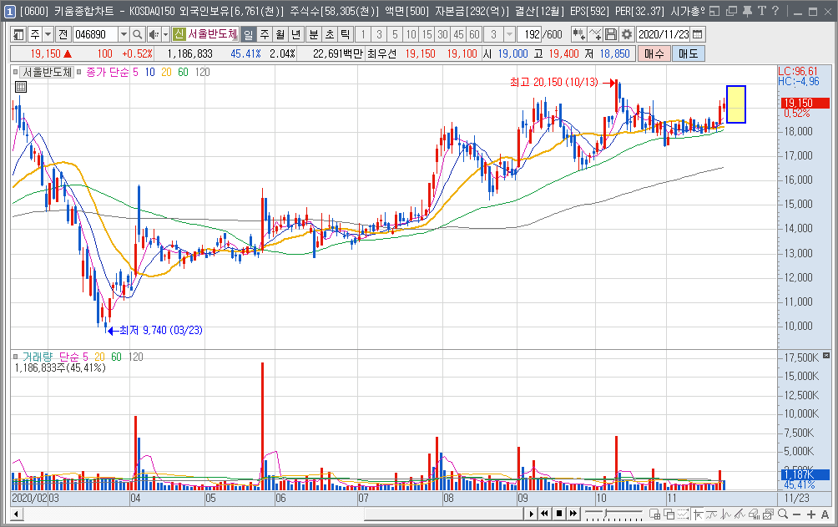The width and height of the screenshot is (838, 527).
Task: Click the date field 2020/11/23
Action: tap(664, 35)
